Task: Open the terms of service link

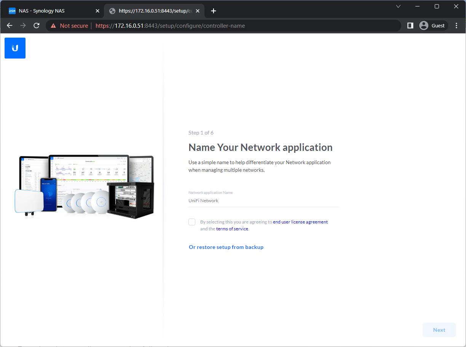Action: (x=232, y=229)
